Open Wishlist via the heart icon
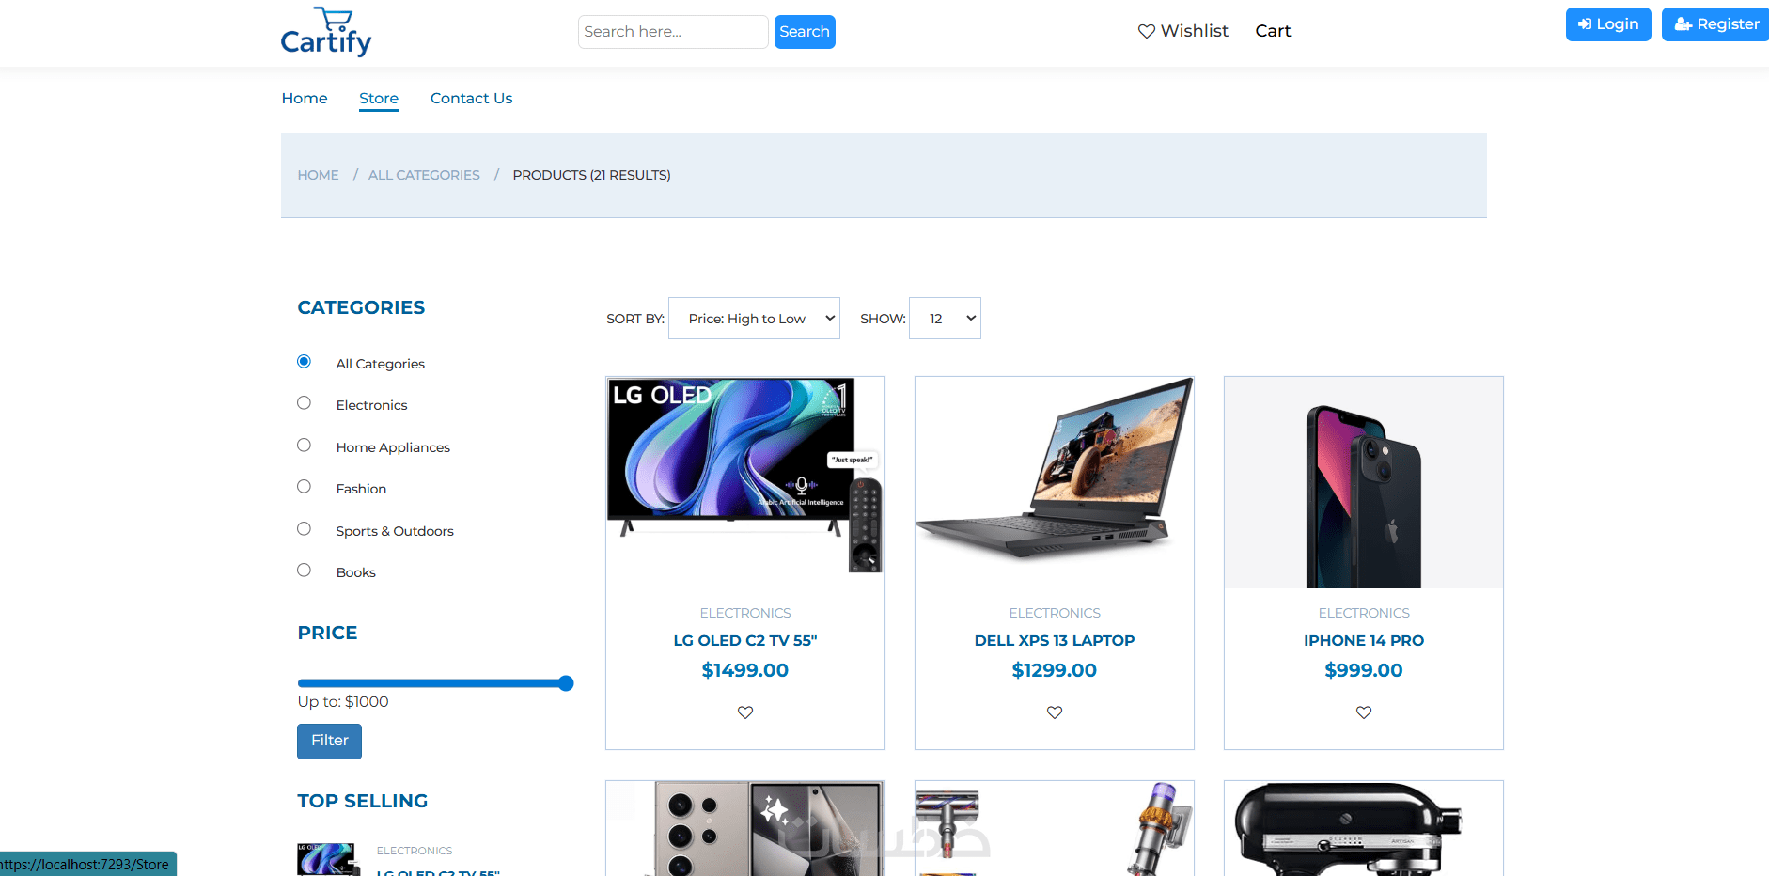The height and width of the screenshot is (876, 1769). click(x=1147, y=31)
